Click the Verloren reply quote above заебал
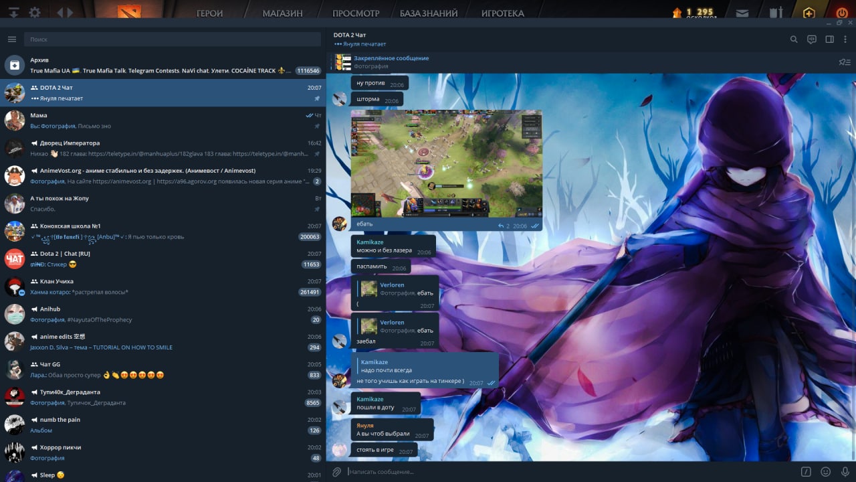 click(396, 326)
